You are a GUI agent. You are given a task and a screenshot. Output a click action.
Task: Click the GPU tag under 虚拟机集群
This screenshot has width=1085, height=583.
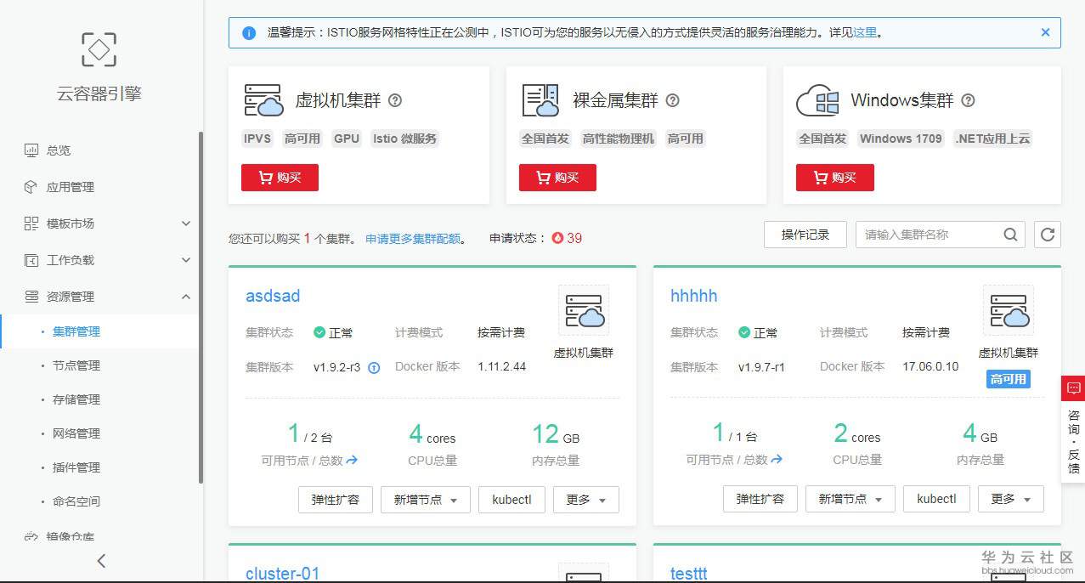coord(347,139)
